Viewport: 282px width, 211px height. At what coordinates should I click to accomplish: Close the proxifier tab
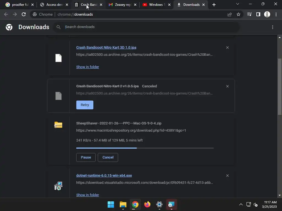(x=32, y=5)
